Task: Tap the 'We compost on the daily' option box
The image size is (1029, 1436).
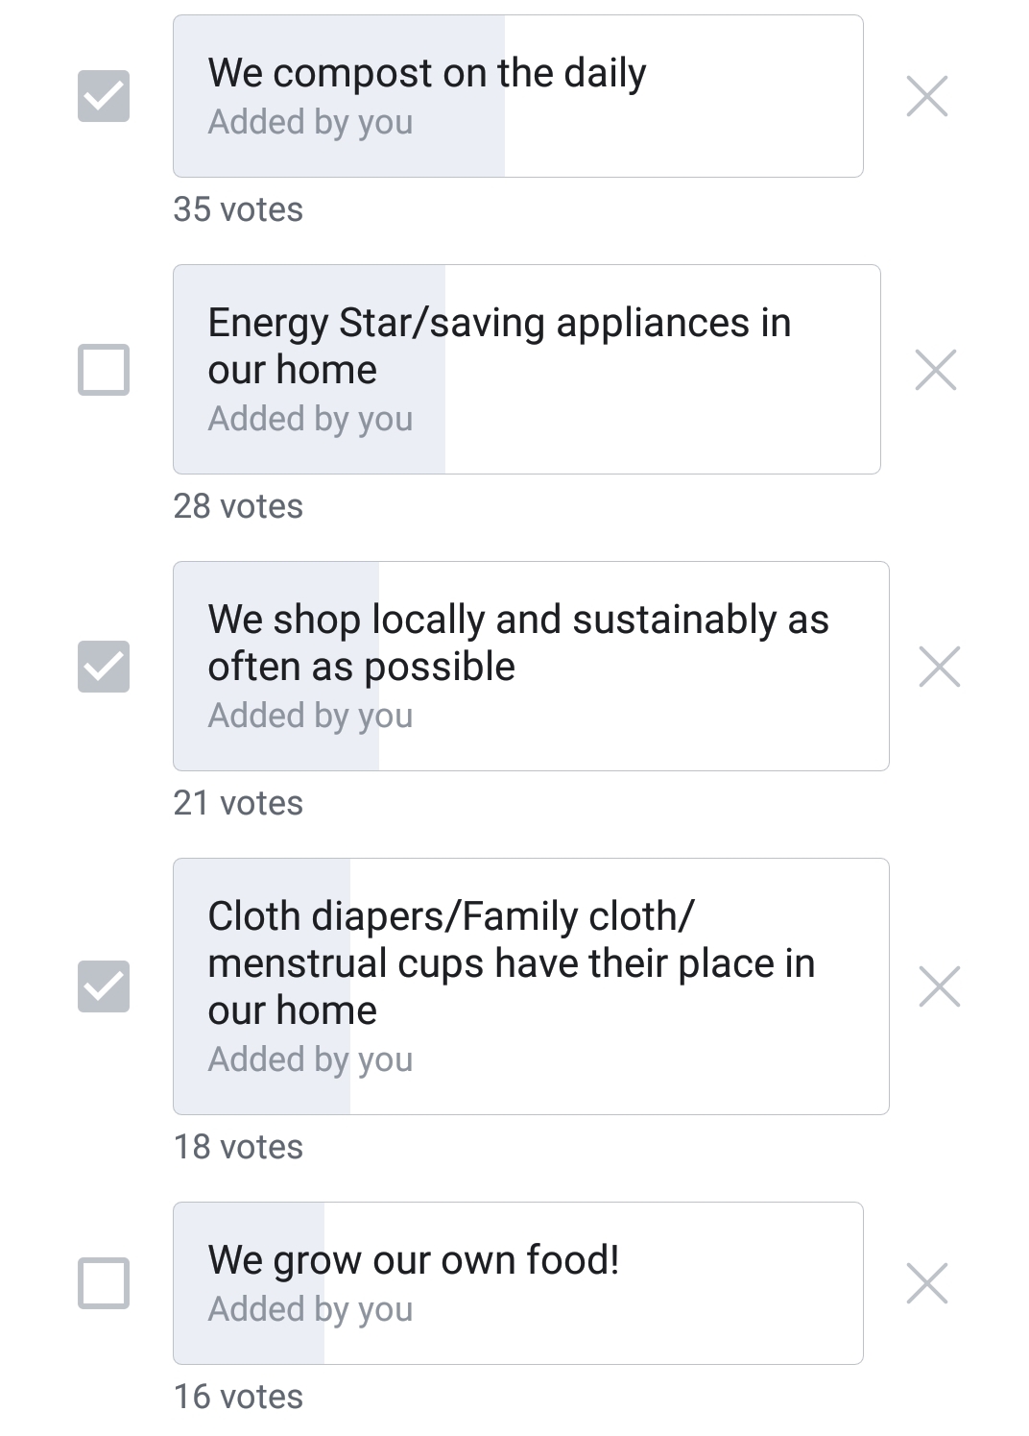Action: pos(517,96)
